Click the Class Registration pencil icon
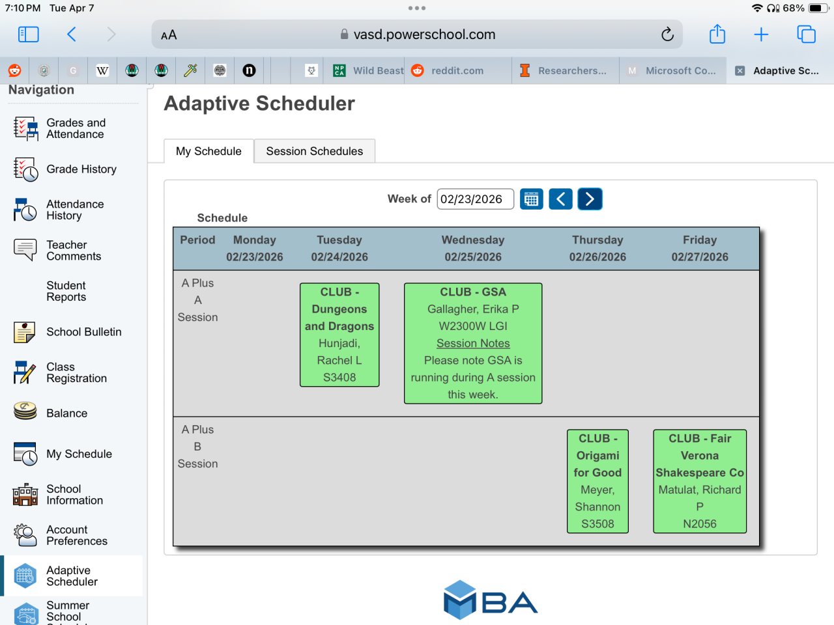The width and height of the screenshot is (834, 625). (x=25, y=372)
